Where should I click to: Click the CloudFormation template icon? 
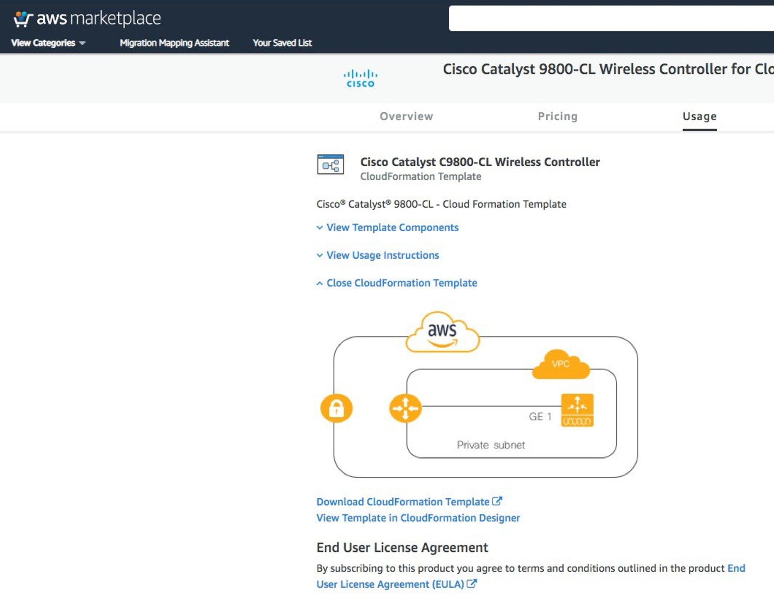point(331,165)
